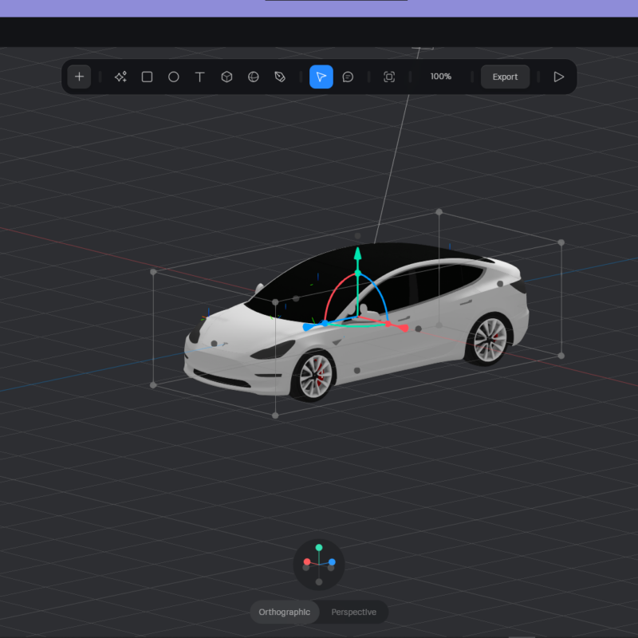This screenshot has width=638, height=638.
Task: Select the Pen vector tool
Action: pos(280,77)
